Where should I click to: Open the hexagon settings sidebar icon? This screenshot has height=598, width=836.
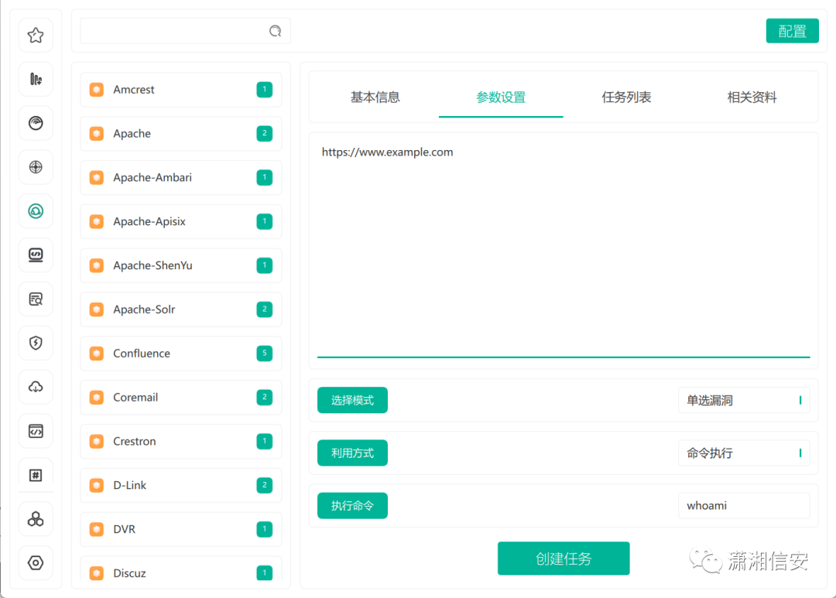click(x=36, y=563)
